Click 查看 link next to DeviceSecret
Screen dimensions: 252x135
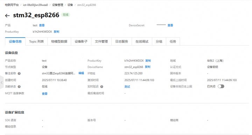pos(170,25)
